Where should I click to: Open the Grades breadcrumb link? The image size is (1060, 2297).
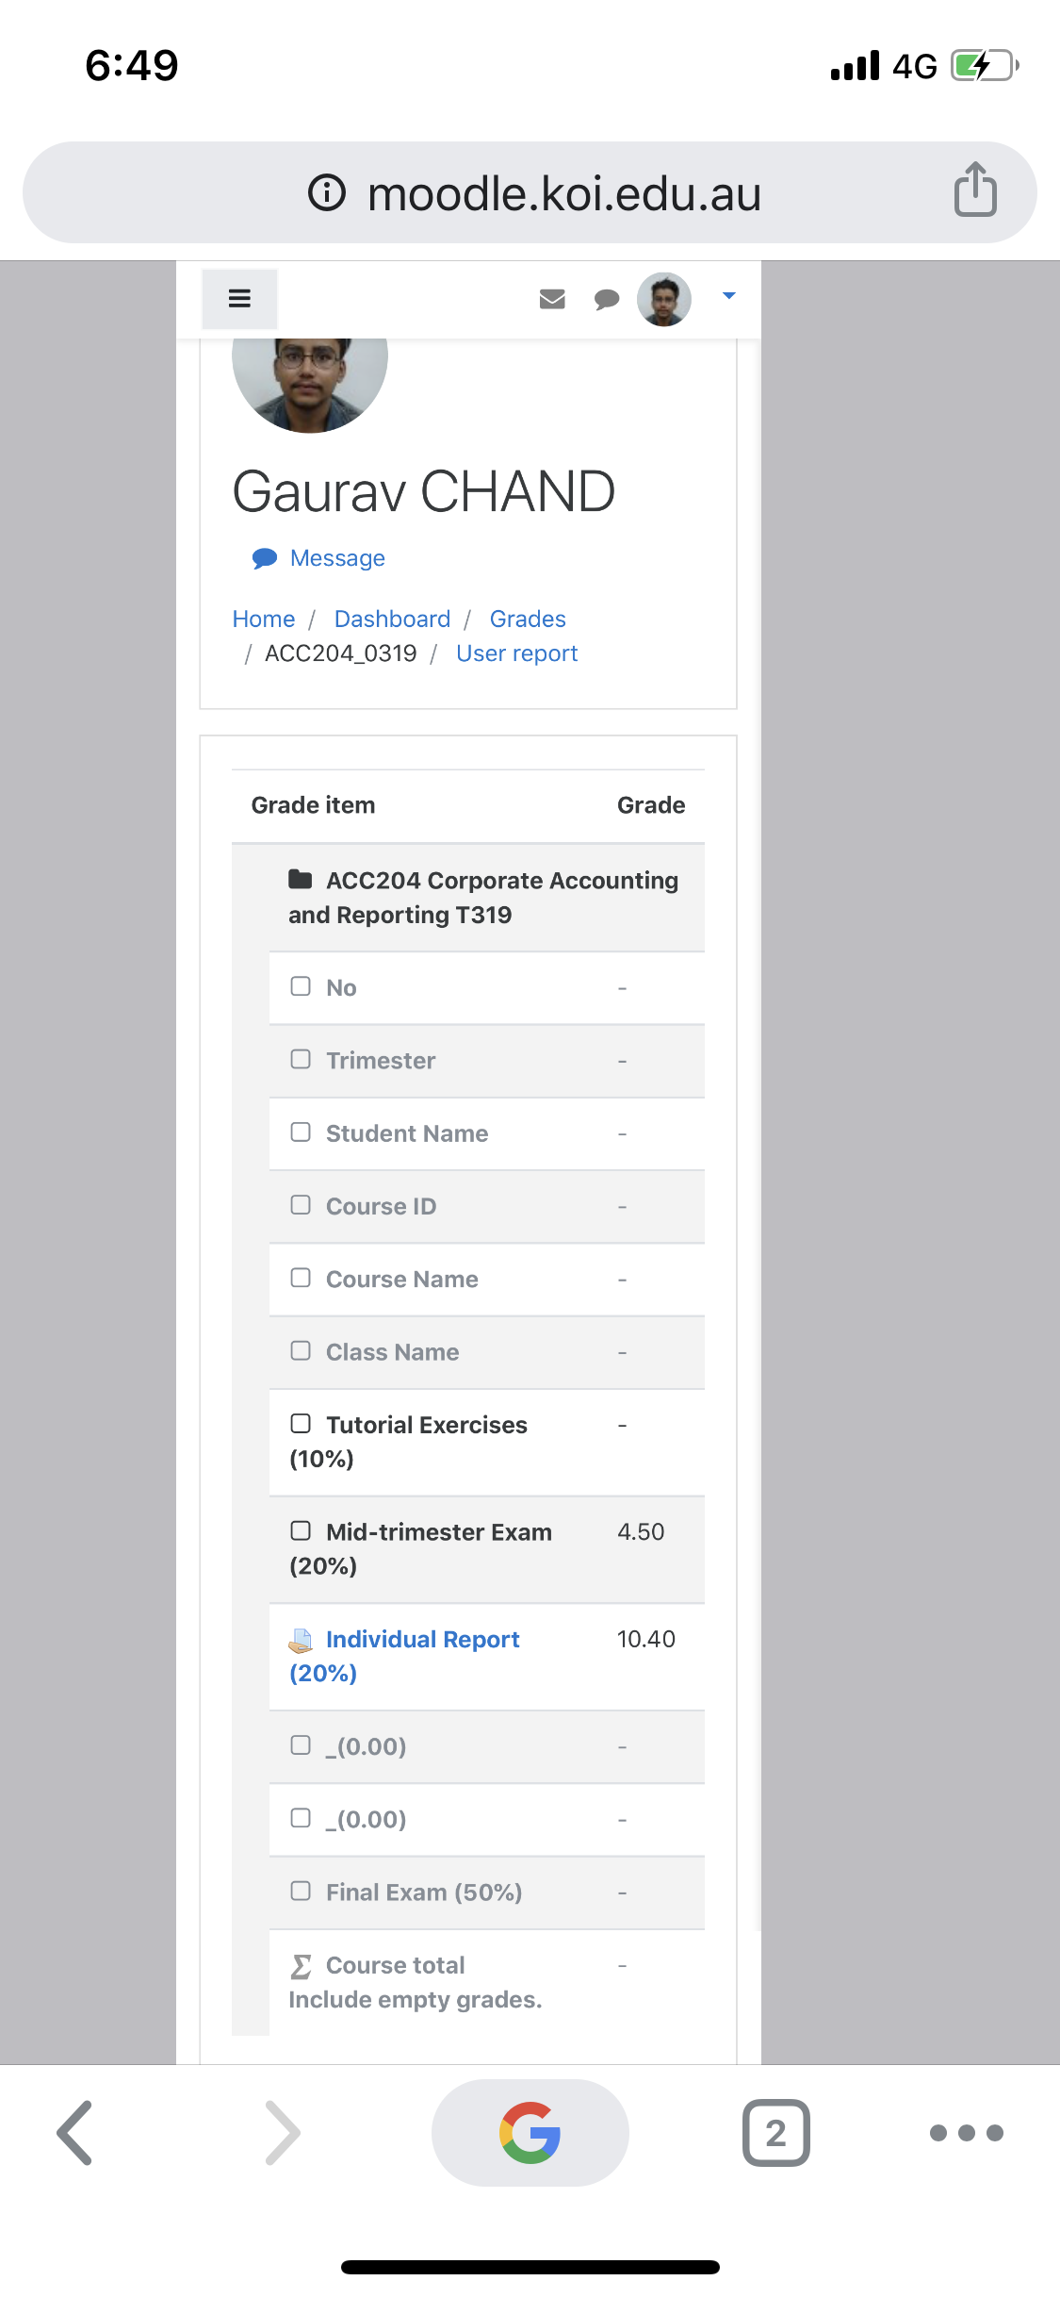point(528,619)
